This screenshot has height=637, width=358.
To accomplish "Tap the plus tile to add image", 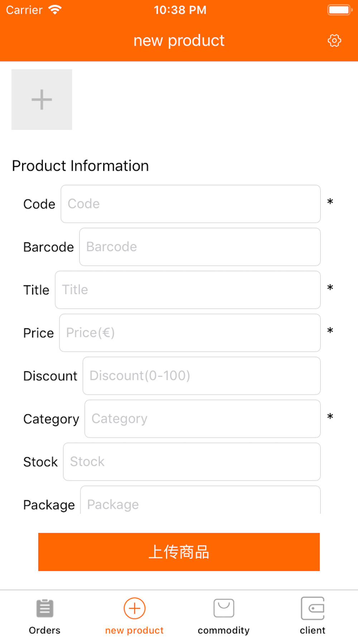I will click(x=42, y=100).
